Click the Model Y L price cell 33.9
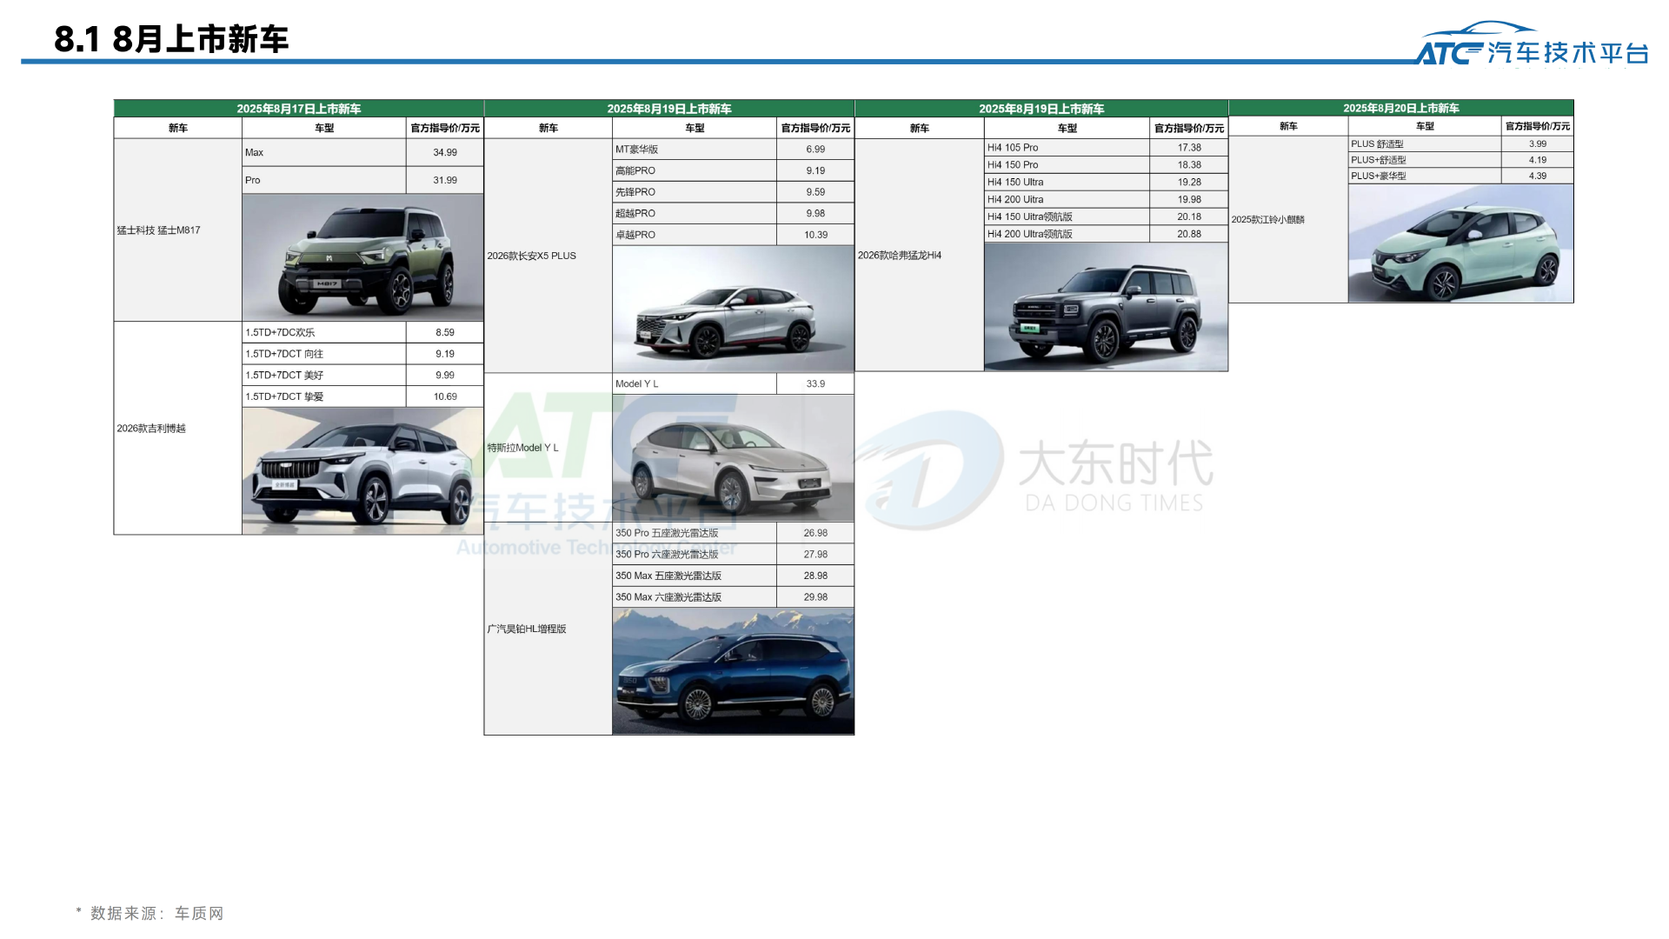 pyautogui.click(x=815, y=383)
